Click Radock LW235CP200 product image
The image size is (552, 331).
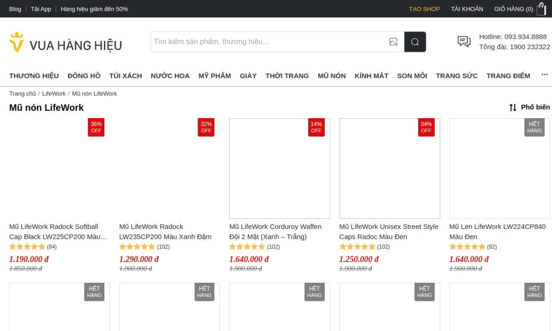pos(169,169)
